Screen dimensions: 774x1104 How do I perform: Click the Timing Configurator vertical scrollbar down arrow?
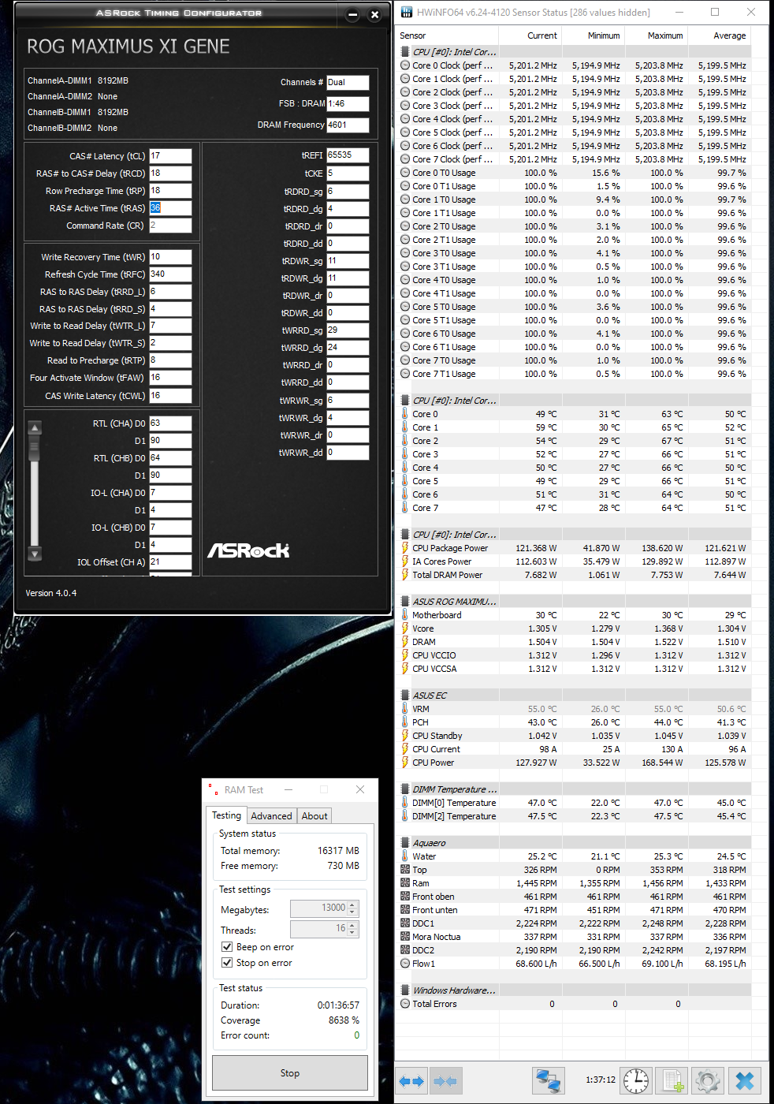click(35, 554)
